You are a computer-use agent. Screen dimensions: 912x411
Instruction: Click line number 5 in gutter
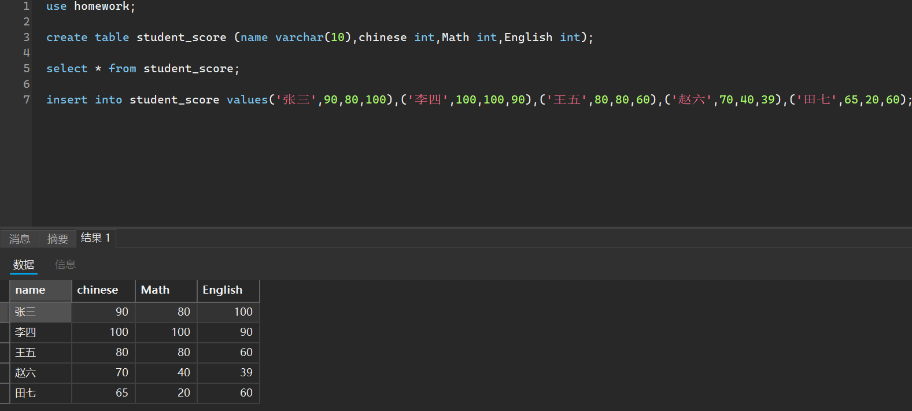point(26,69)
